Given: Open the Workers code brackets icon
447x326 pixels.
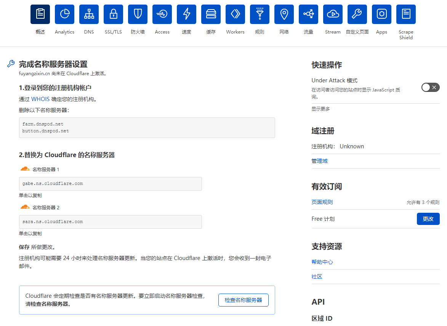Looking at the screenshot, I should [235, 14].
